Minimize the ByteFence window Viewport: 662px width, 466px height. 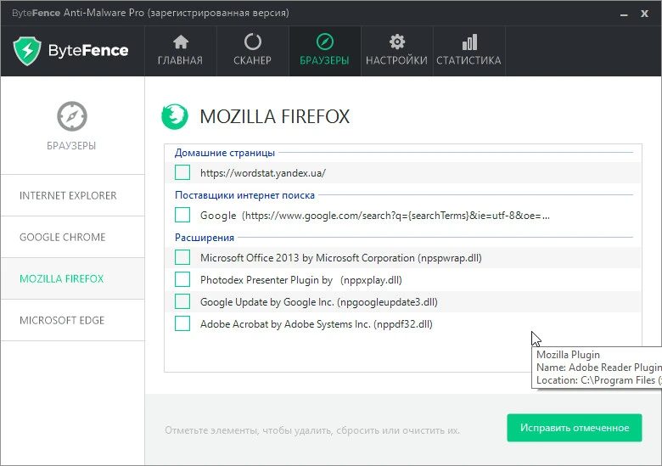[624, 14]
